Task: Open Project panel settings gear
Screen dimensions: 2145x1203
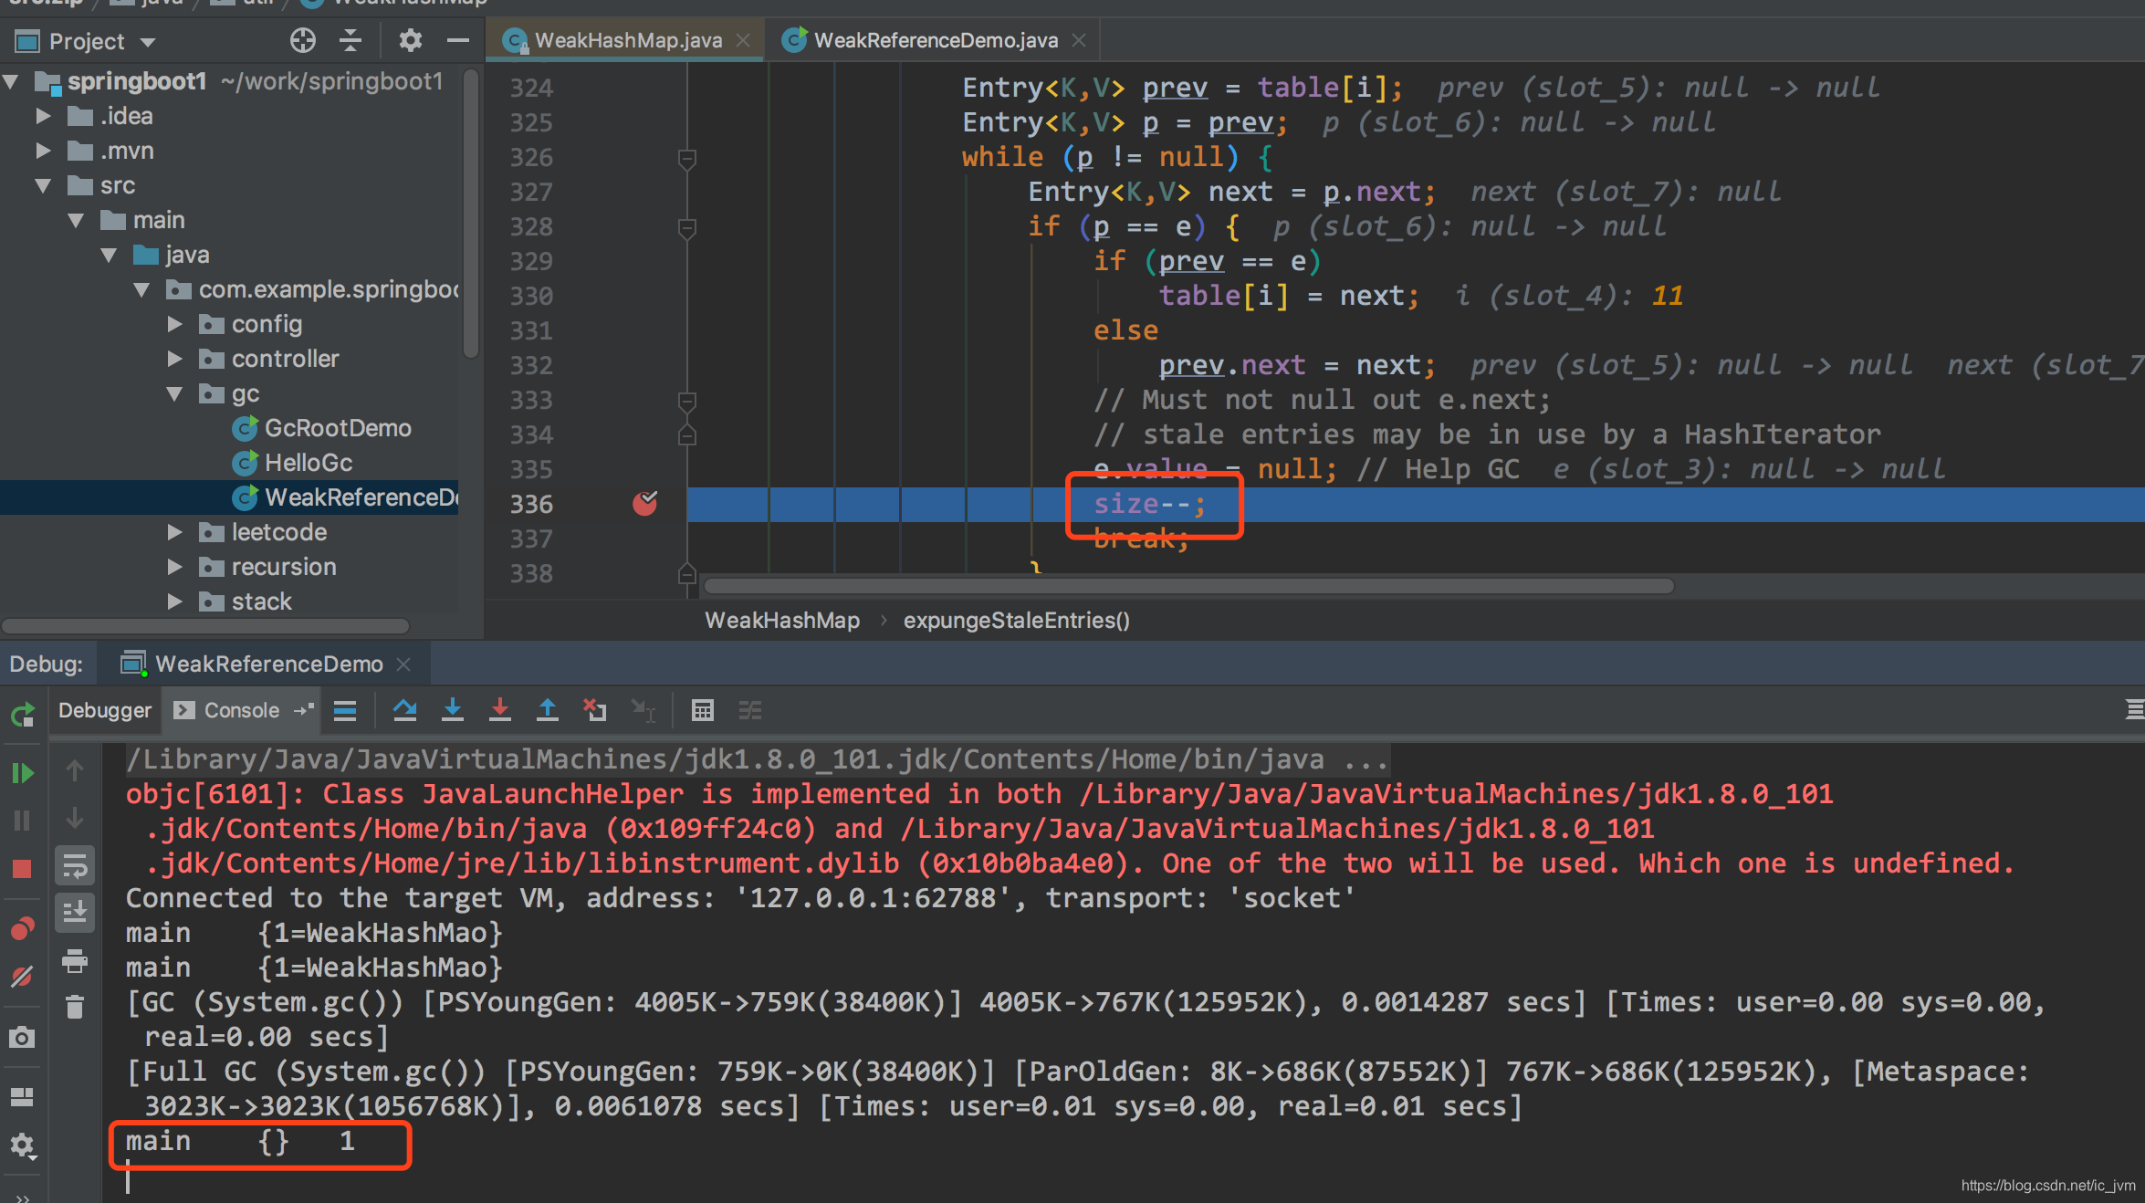Action: point(410,40)
